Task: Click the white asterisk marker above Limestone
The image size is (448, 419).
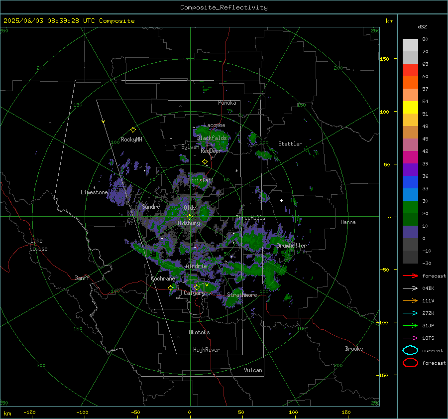Action: click(94, 188)
